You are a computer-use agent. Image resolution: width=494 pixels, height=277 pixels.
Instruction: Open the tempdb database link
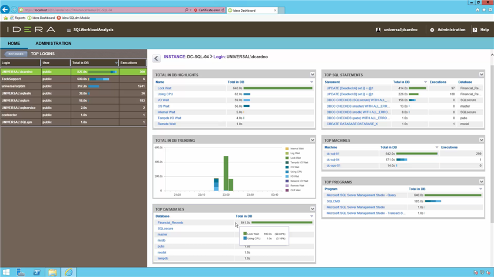coord(163,258)
